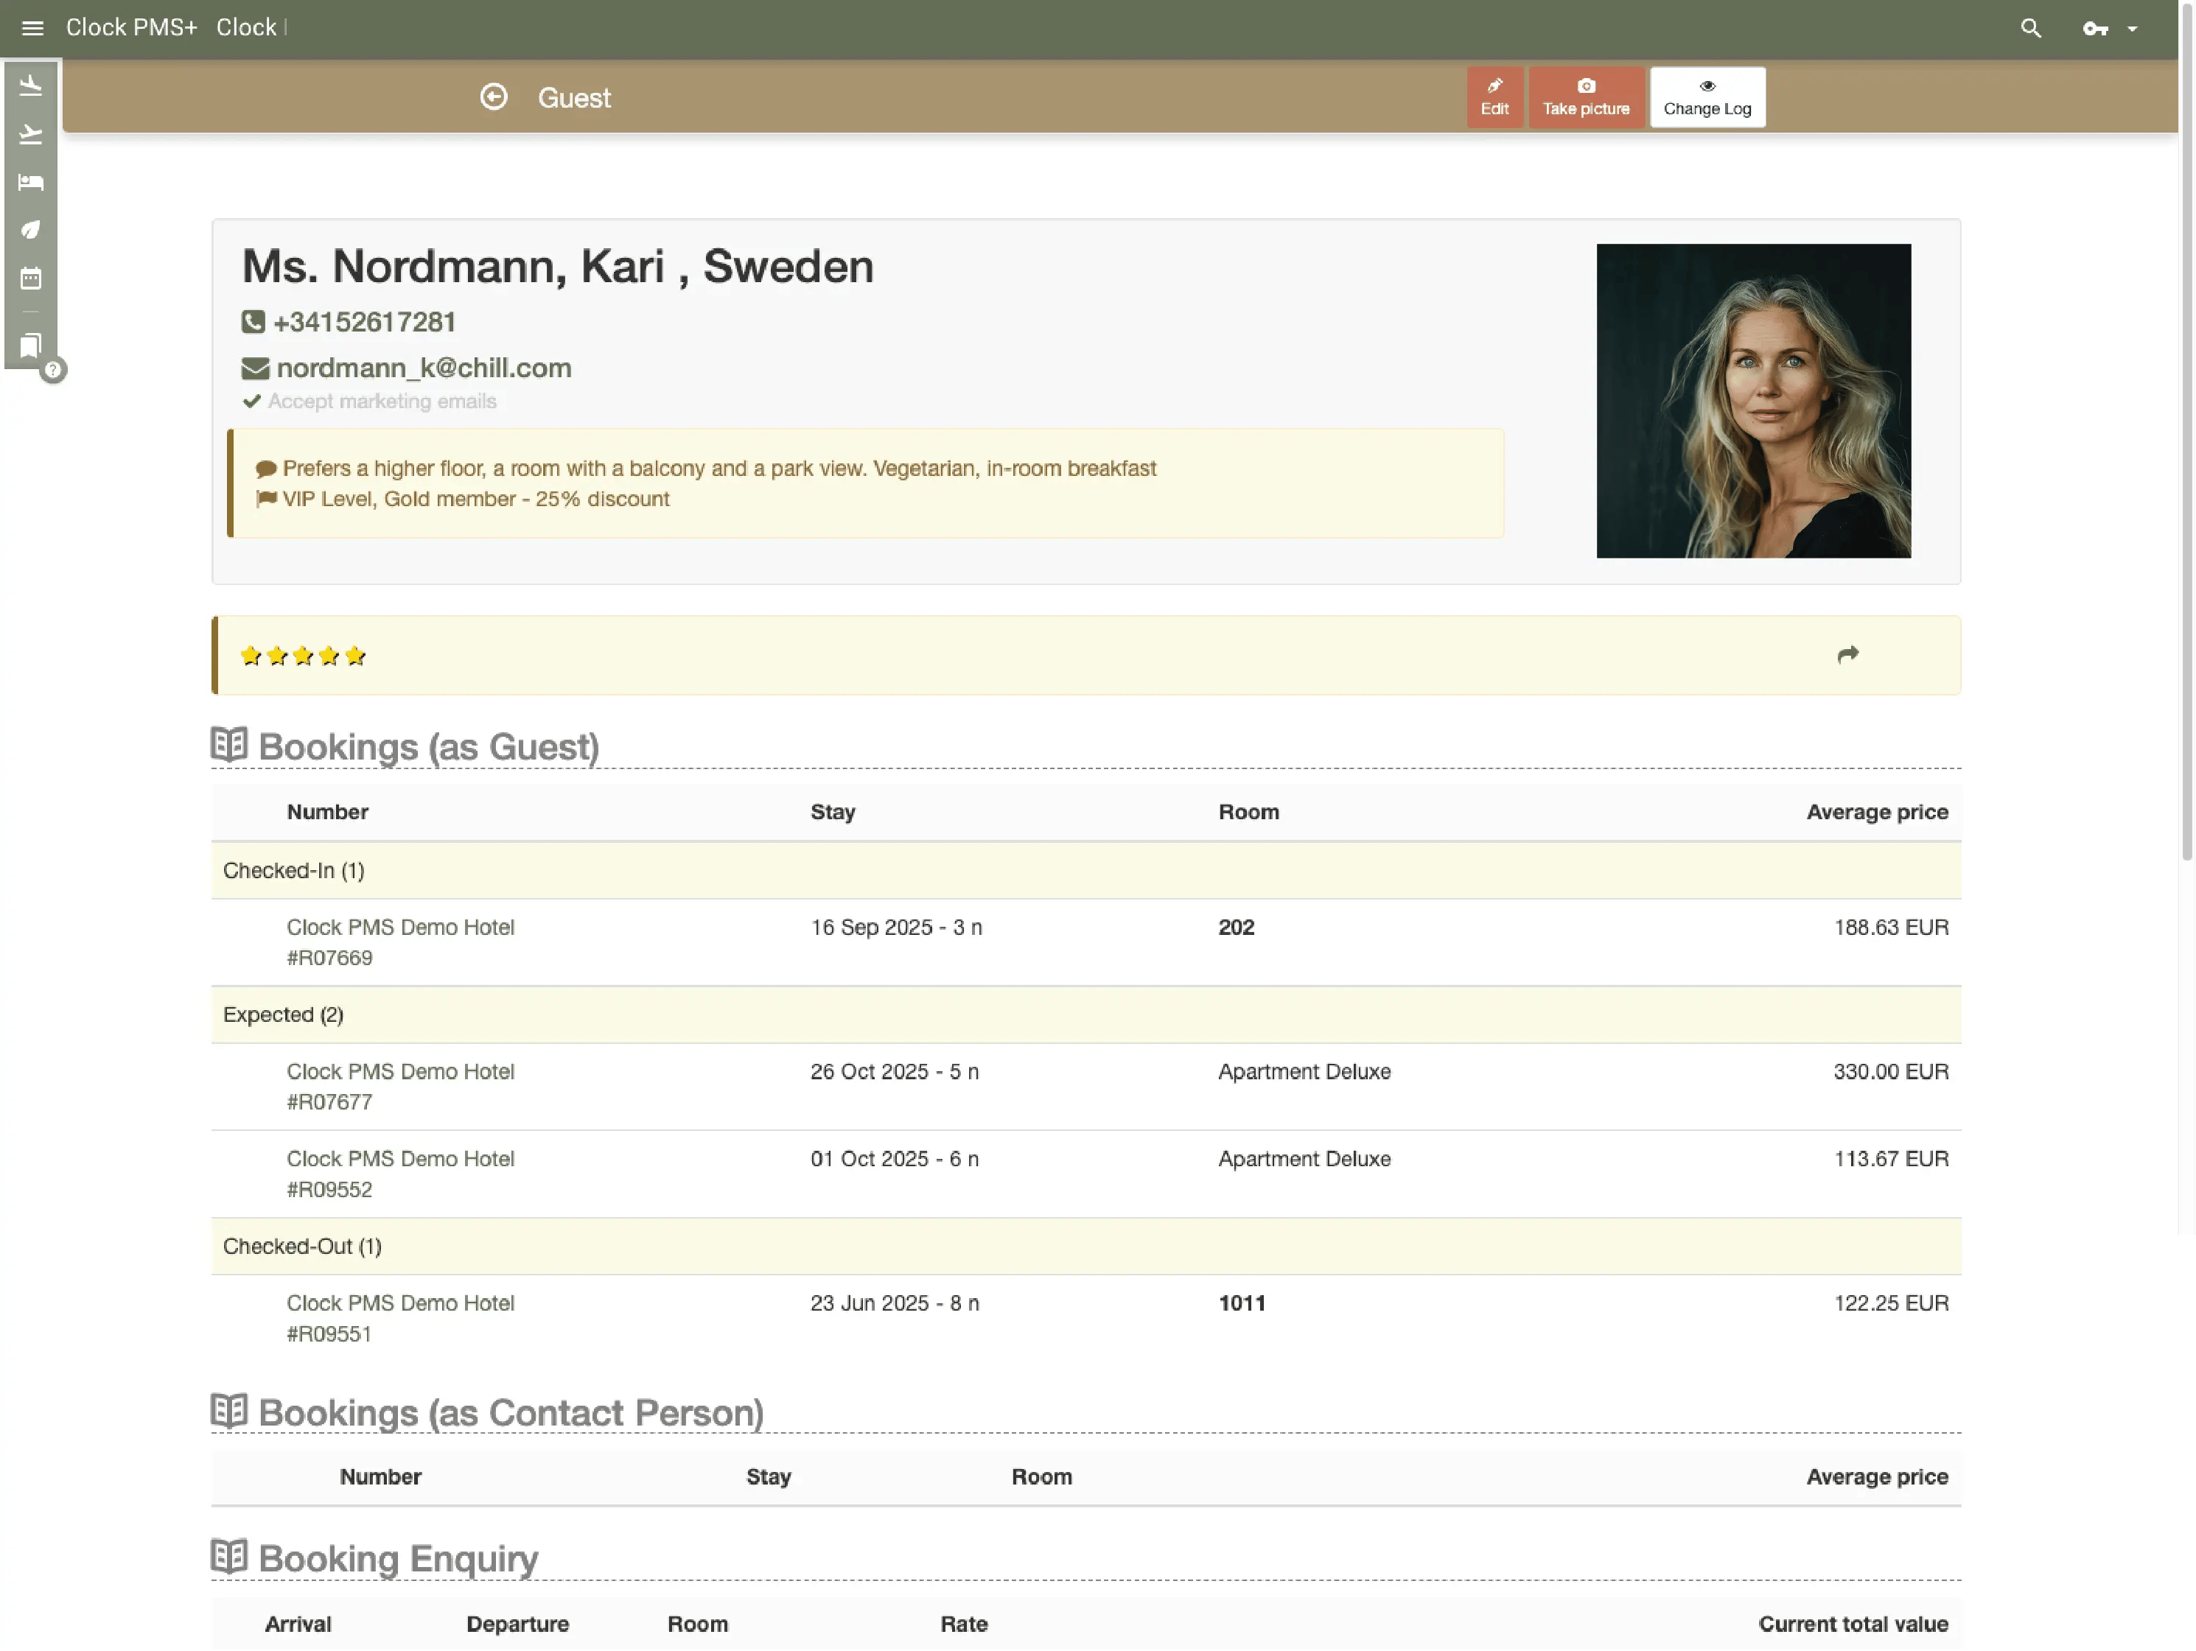The height and width of the screenshot is (1651, 2196).
Task: Open the help question-mark bubble
Action: point(54,371)
